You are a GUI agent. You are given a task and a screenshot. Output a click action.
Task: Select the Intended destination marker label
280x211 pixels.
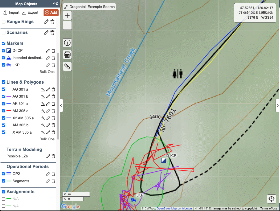click(x=29, y=58)
